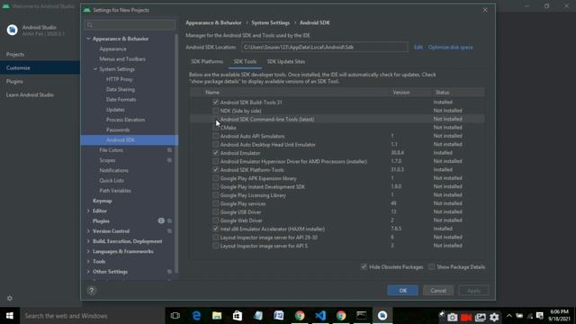Enable Show Package Details checkbox
Viewport: 576px width, 324px height.
coord(432,266)
